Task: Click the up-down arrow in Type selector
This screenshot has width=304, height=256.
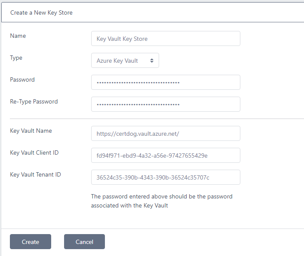Action: coord(152,61)
